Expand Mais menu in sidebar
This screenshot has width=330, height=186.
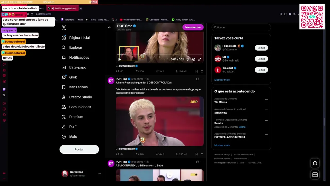click(x=69, y=137)
